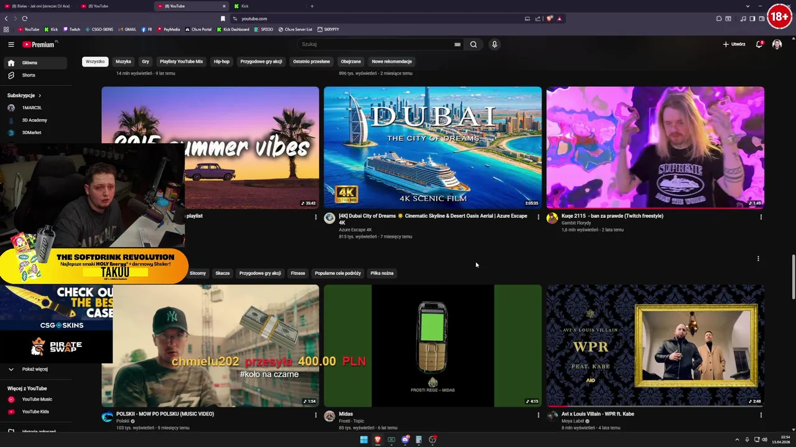This screenshot has height=447, width=796.
Task: Open the taskbar volume icon
Action: pyautogui.click(x=764, y=440)
